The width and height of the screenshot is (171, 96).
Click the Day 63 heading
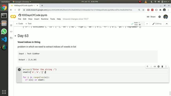[x=23, y=36]
